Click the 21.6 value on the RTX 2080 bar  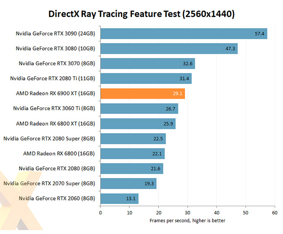click(155, 169)
